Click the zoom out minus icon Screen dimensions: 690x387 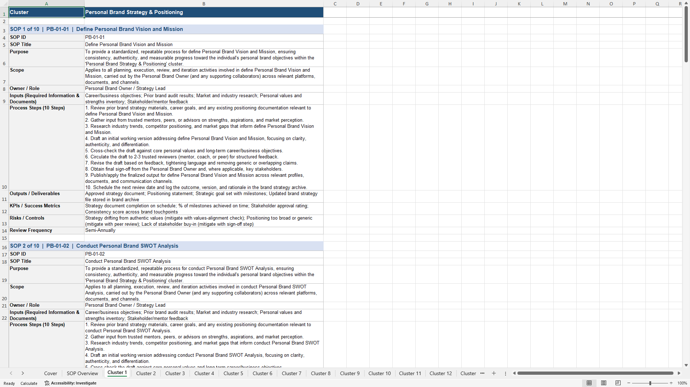tap(629, 383)
